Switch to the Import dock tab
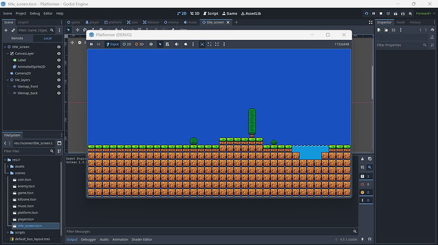Viewport: 438px width, 245px height. pyautogui.click(x=23, y=22)
